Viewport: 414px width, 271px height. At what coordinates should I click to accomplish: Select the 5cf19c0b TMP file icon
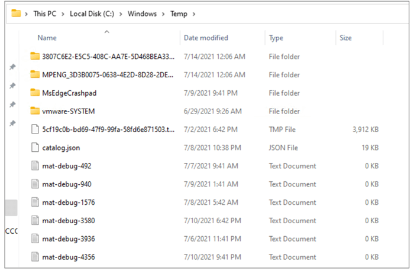click(35, 129)
